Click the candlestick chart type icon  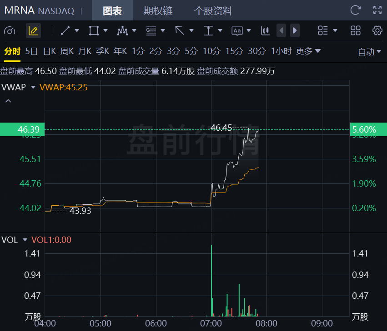tap(265, 31)
